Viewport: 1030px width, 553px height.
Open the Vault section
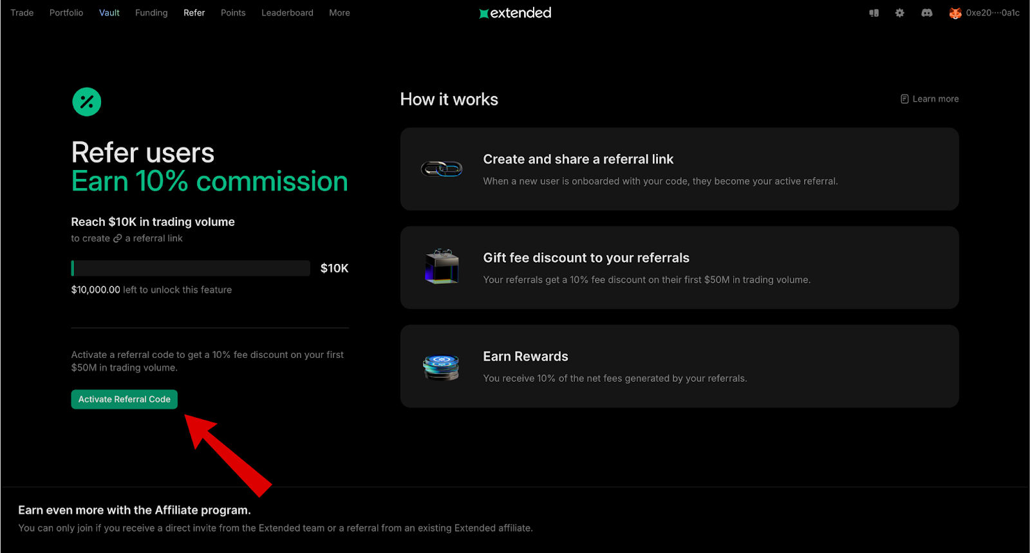pyautogui.click(x=109, y=13)
